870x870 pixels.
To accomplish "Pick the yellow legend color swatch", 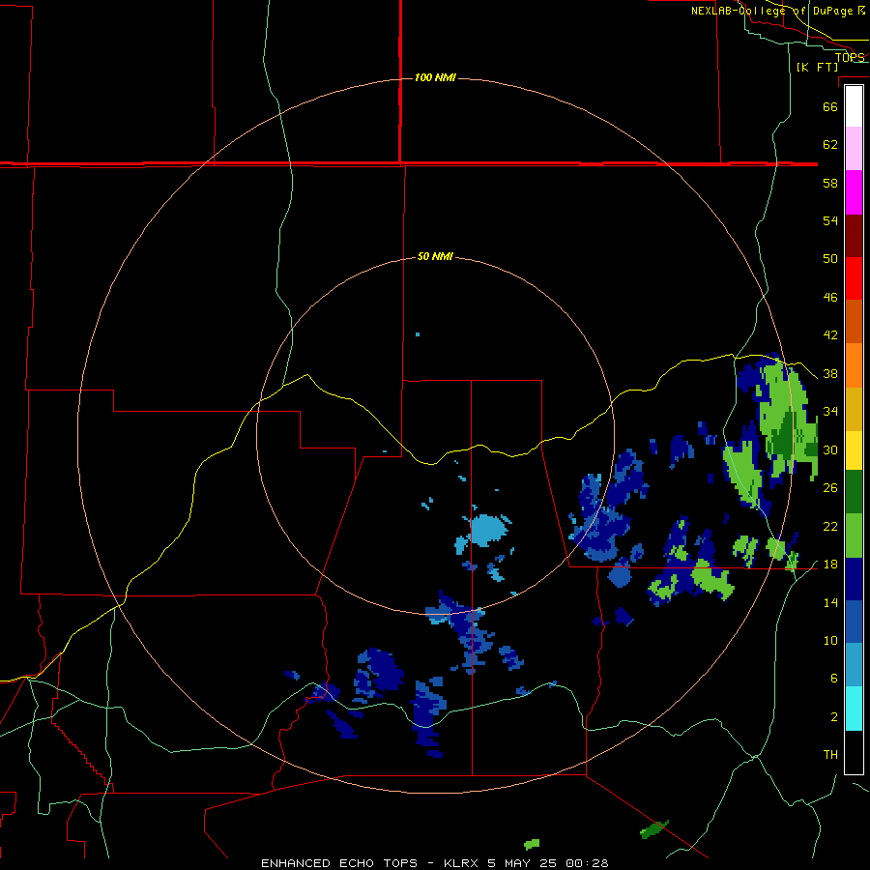I will 854,450.
